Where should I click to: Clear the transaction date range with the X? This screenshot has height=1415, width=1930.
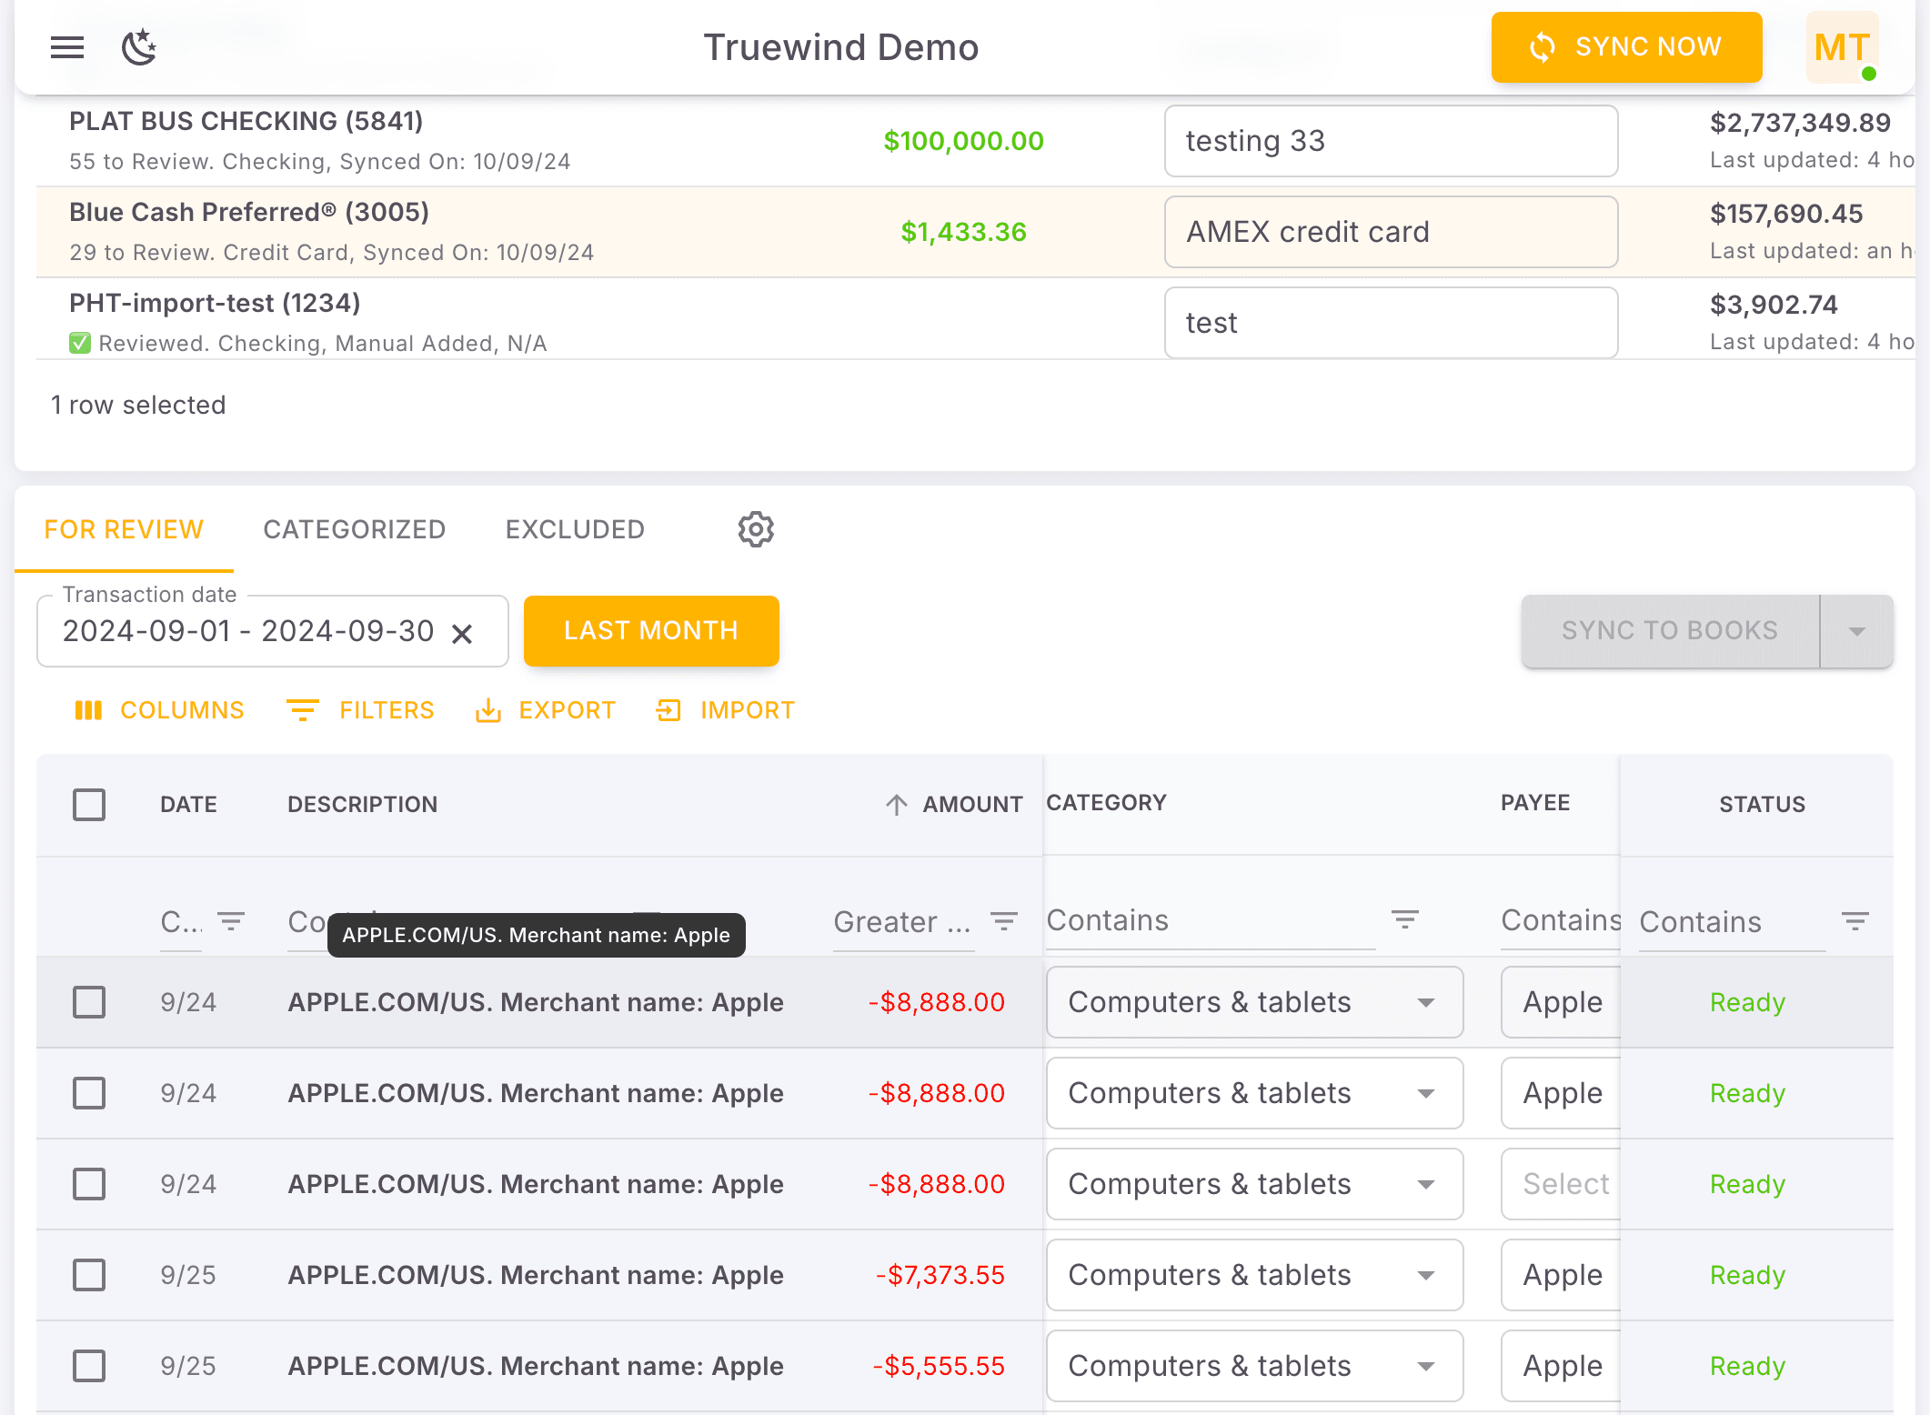(x=464, y=631)
